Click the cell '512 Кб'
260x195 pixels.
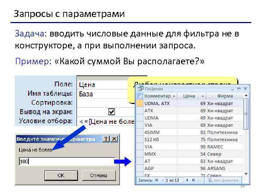(x=160, y=139)
